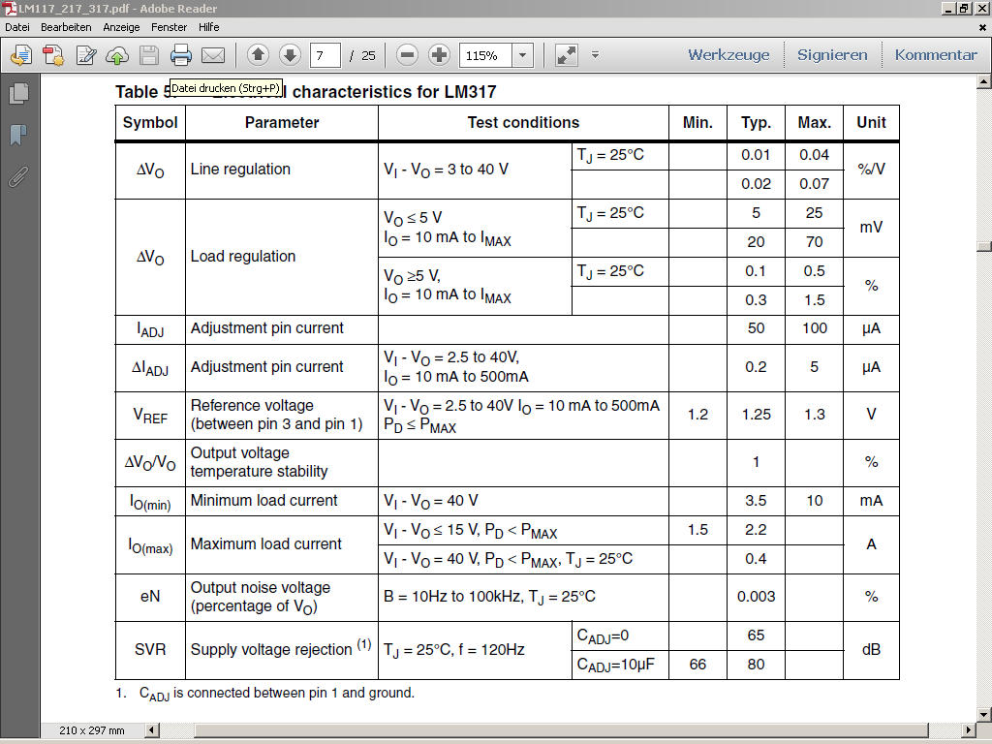
Task: Go to previous page arrow
Action: pos(258,55)
